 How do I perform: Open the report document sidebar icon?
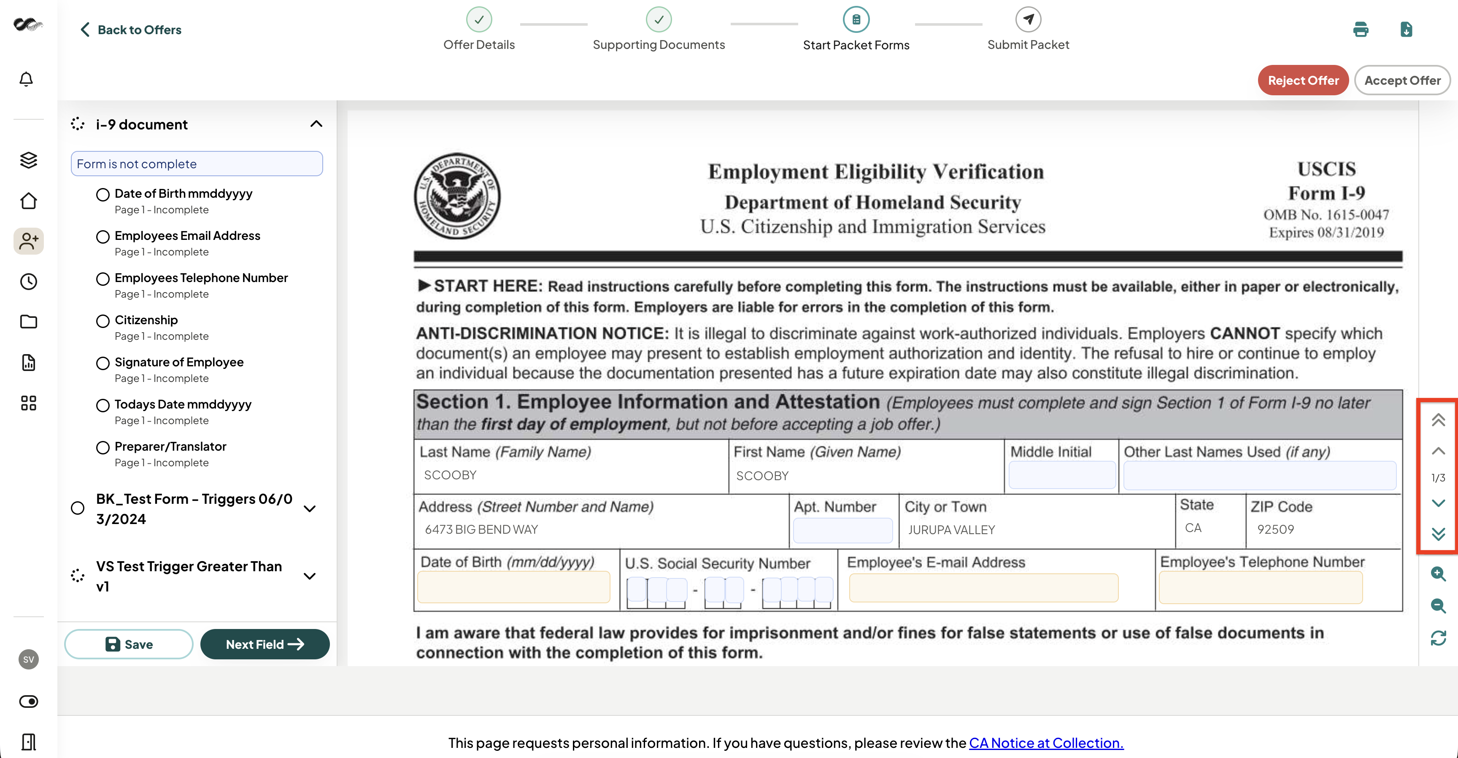tap(28, 363)
